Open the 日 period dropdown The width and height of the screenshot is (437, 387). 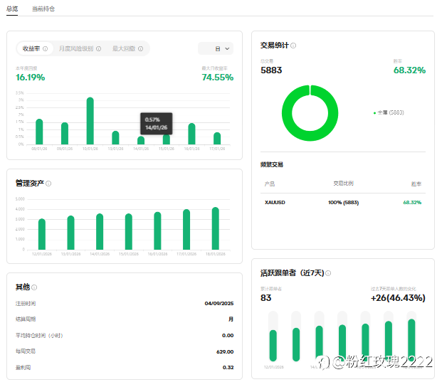(216, 48)
